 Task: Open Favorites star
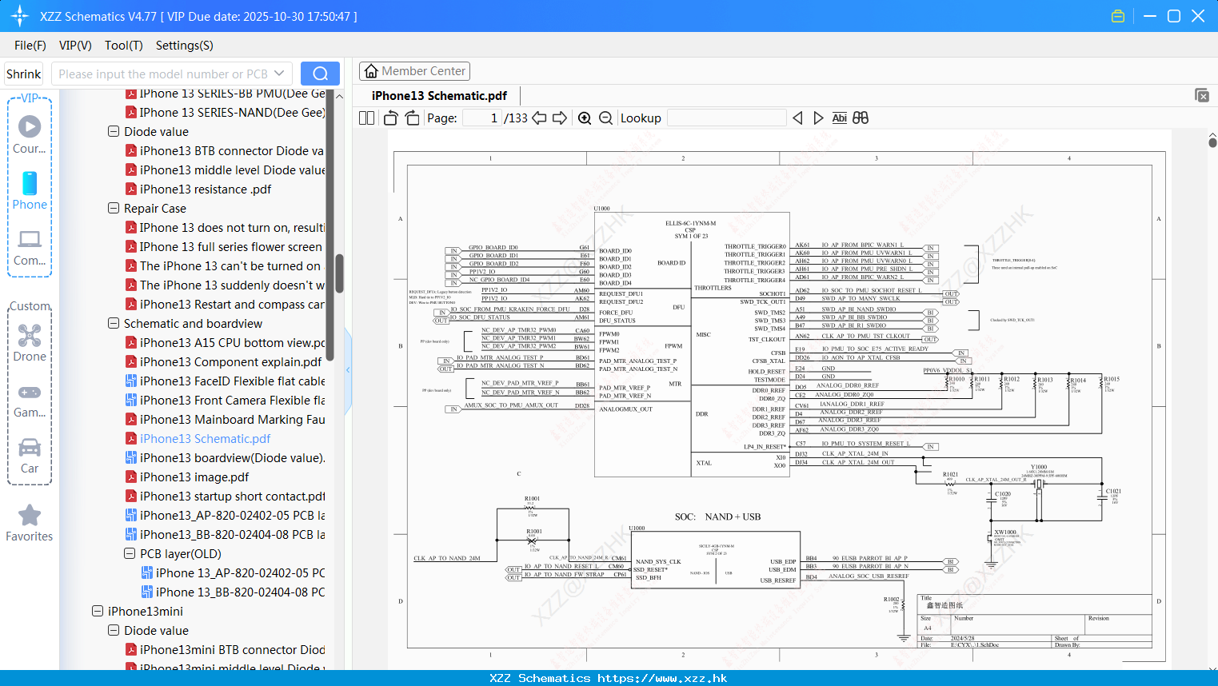[30, 523]
